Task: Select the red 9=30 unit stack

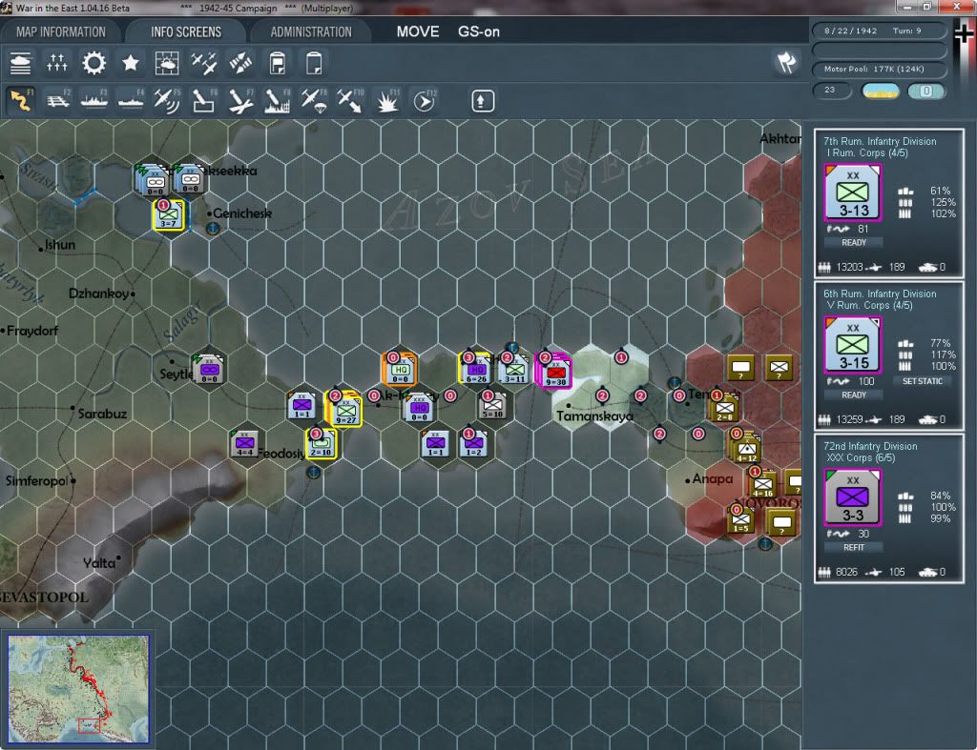Action: click(554, 371)
